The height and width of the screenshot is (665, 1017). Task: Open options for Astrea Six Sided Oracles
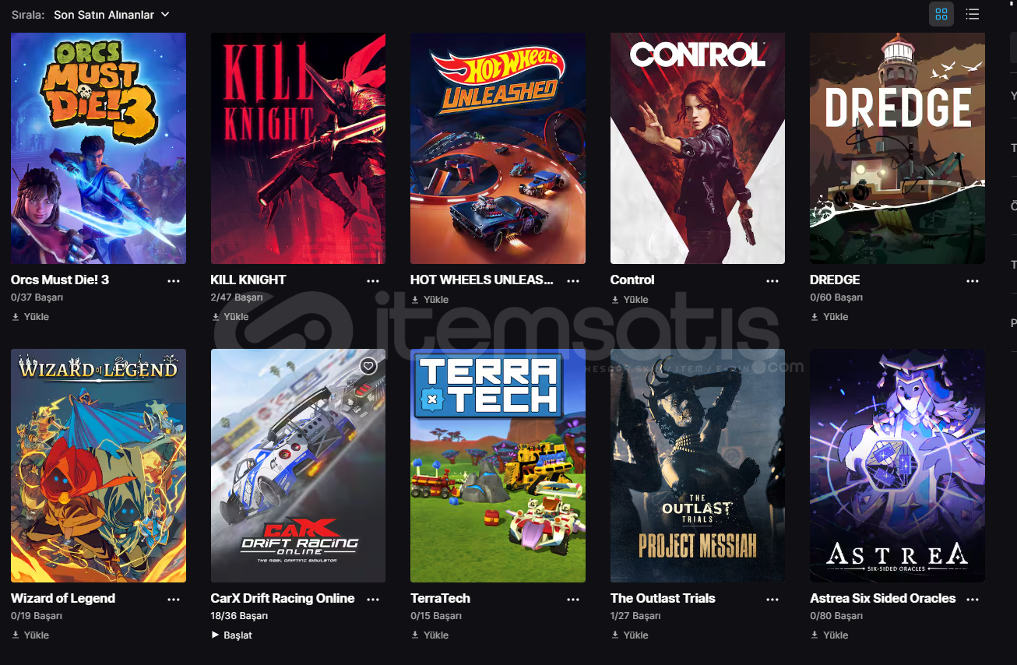point(973,600)
